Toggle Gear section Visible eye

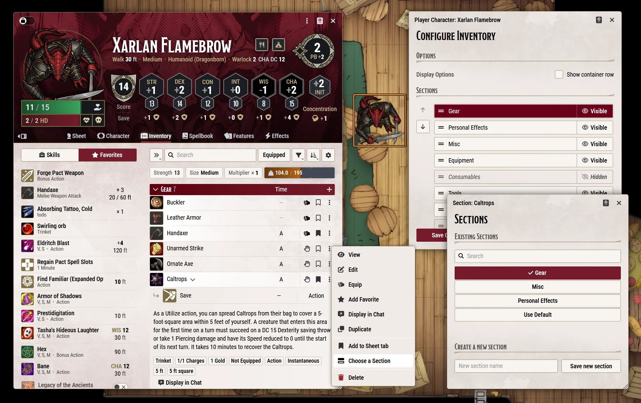[594, 111]
